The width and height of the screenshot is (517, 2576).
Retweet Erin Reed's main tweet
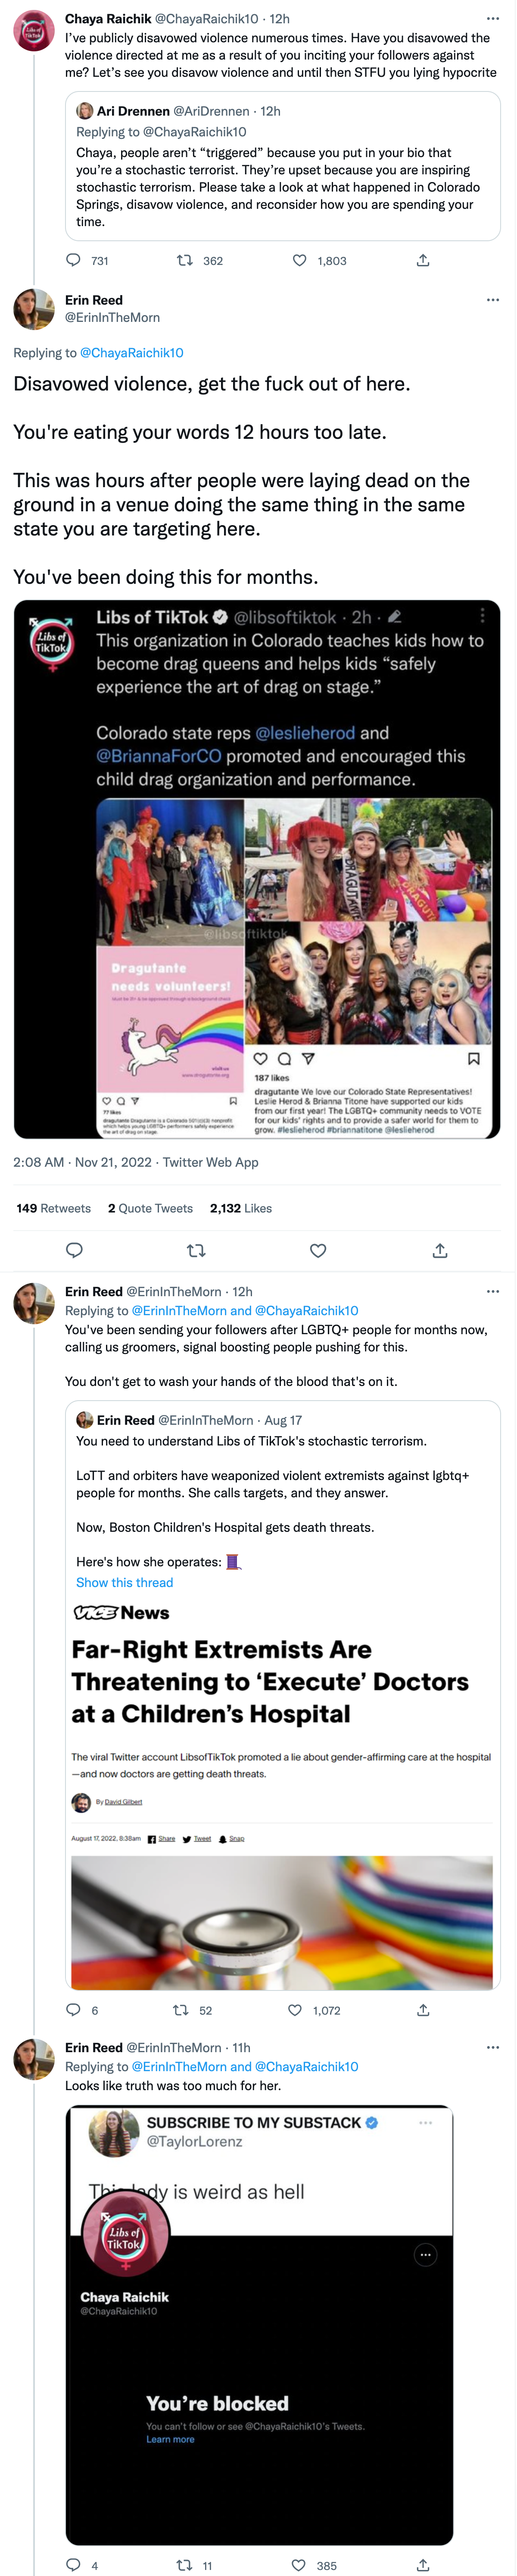(196, 1250)
